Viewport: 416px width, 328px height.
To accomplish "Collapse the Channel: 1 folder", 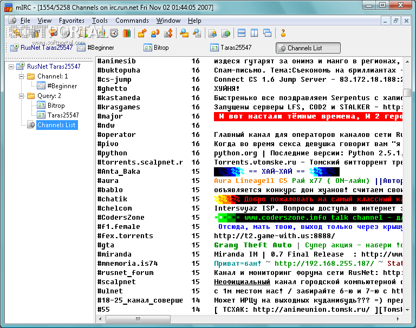I will 22,76.
